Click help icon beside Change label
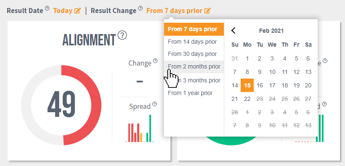This screenshot has height=166, width=345. (x=155, y=61)
